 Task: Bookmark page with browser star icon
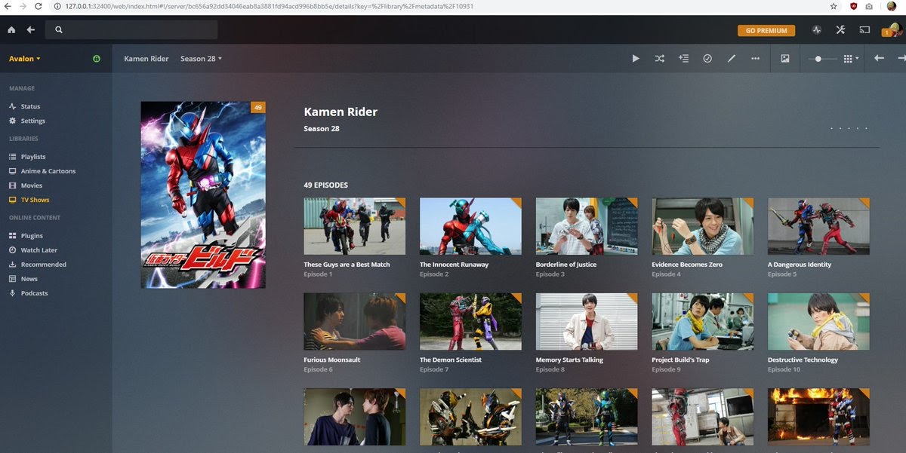tap(834, 6)
